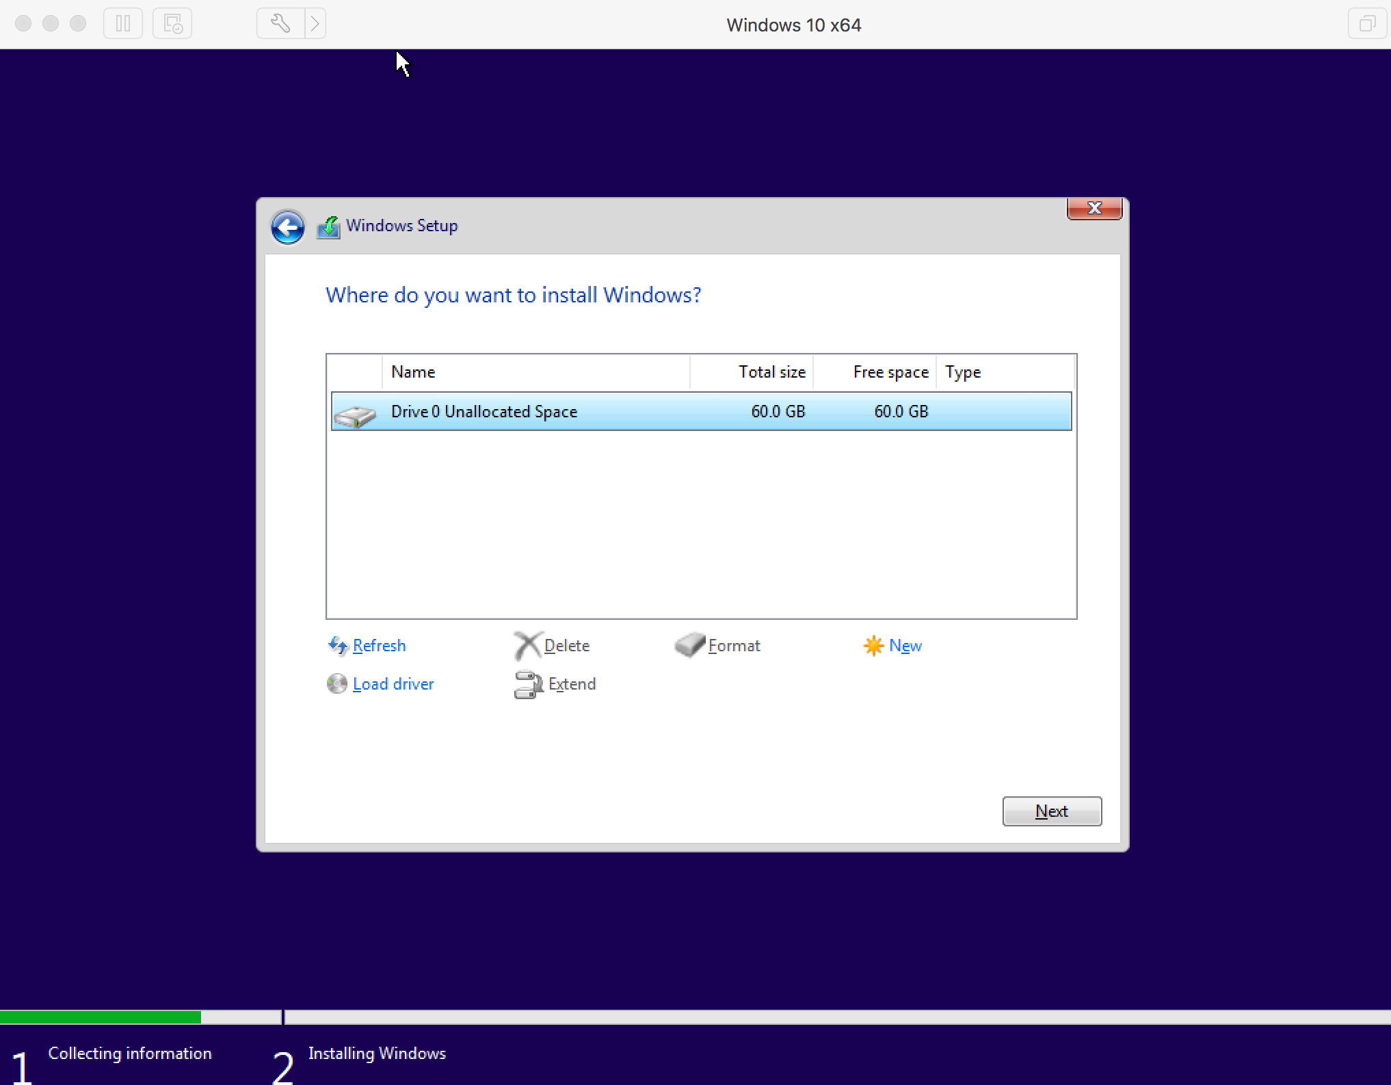Viewport: 1391px width, 1085px height.
Task: Click the orange New starburst icon
Action: pos(873,646)
